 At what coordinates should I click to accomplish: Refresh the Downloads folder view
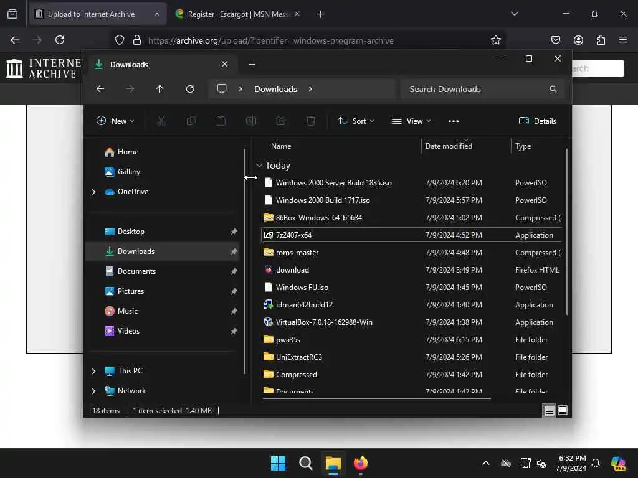click(190, 89)
